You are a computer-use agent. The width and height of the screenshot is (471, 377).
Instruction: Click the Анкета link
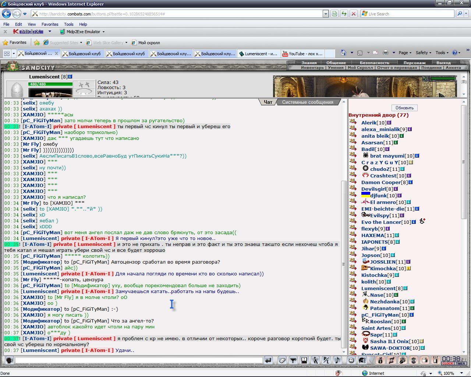pos(453,68)
